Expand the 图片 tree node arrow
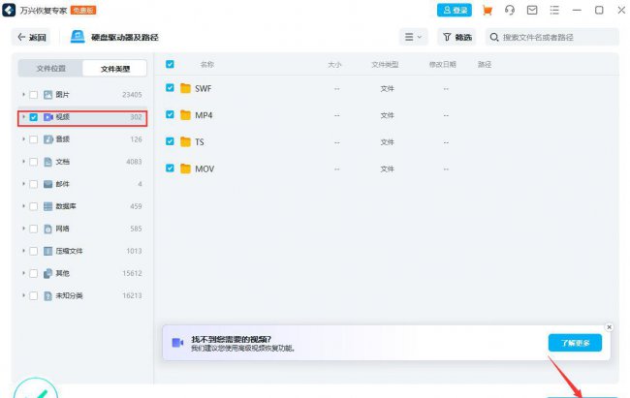Image resolution: width=630 pixels, height=398 pixels. (x=23, y=94)
